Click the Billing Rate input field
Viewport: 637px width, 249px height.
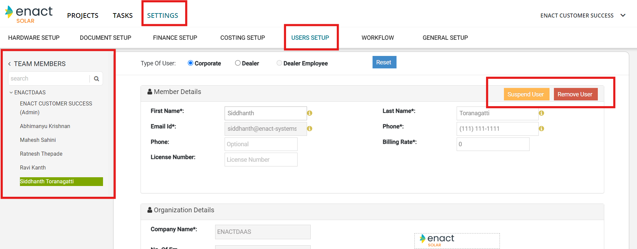(493, 144)
